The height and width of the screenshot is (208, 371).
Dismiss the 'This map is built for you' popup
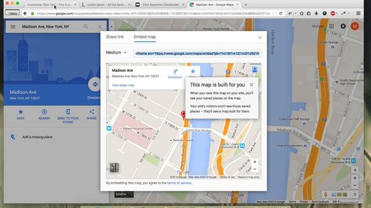(x=252, y=84)
